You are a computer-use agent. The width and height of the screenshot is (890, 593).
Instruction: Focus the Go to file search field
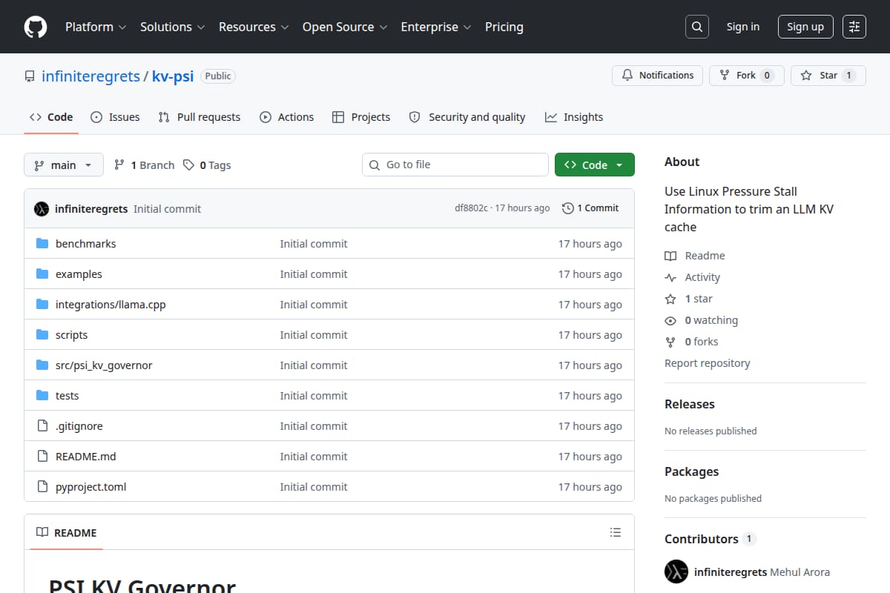(455, 165)
